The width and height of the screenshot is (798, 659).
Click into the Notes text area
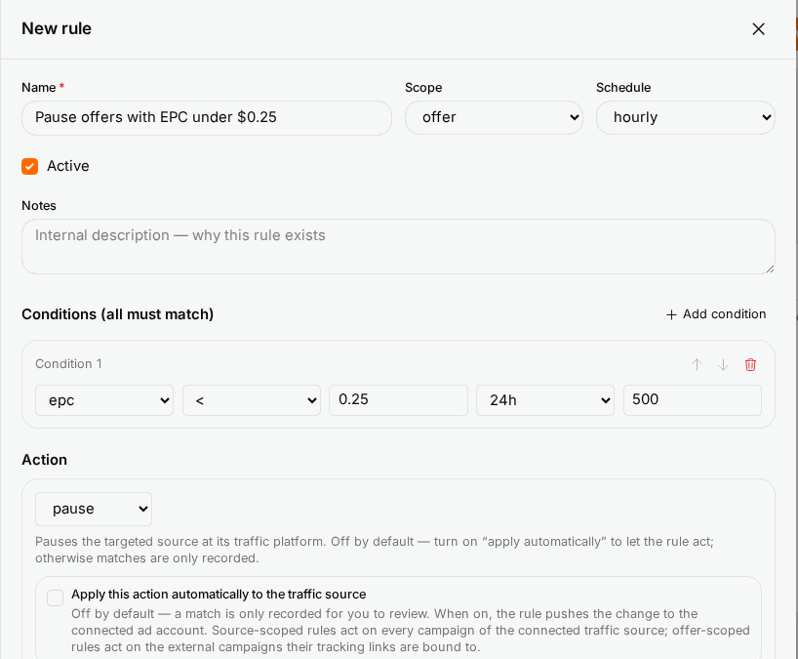[x=398, y=246]
